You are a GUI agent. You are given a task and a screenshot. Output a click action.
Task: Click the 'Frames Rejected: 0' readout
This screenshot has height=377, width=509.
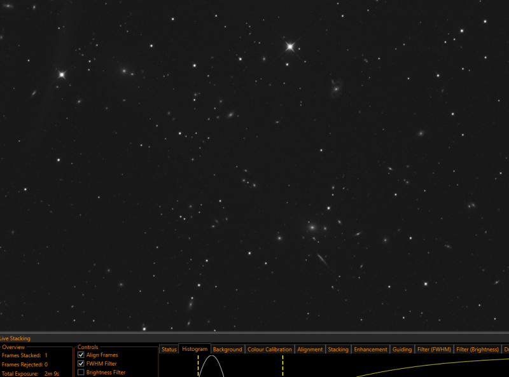(x=25, y=364)
